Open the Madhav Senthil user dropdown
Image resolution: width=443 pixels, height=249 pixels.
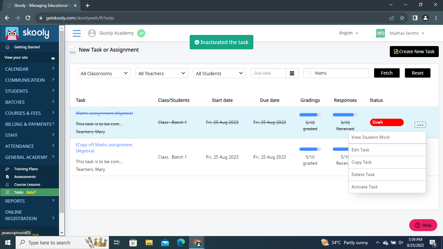pos(407,33)
